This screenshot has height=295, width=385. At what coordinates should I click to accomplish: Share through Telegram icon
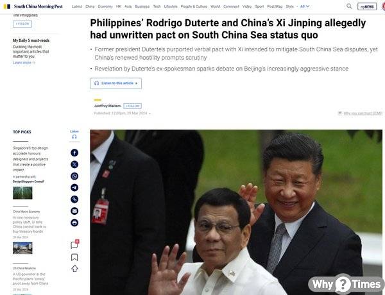(x=74, y=187)
